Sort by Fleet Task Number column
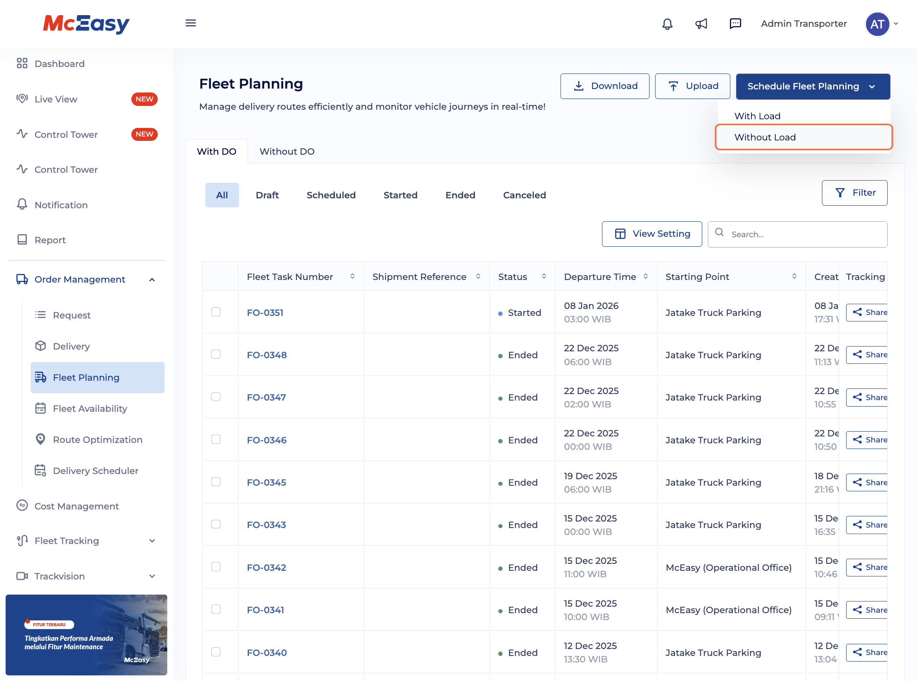The width and height of the screenshot is (917, 681). pos(352,277)
